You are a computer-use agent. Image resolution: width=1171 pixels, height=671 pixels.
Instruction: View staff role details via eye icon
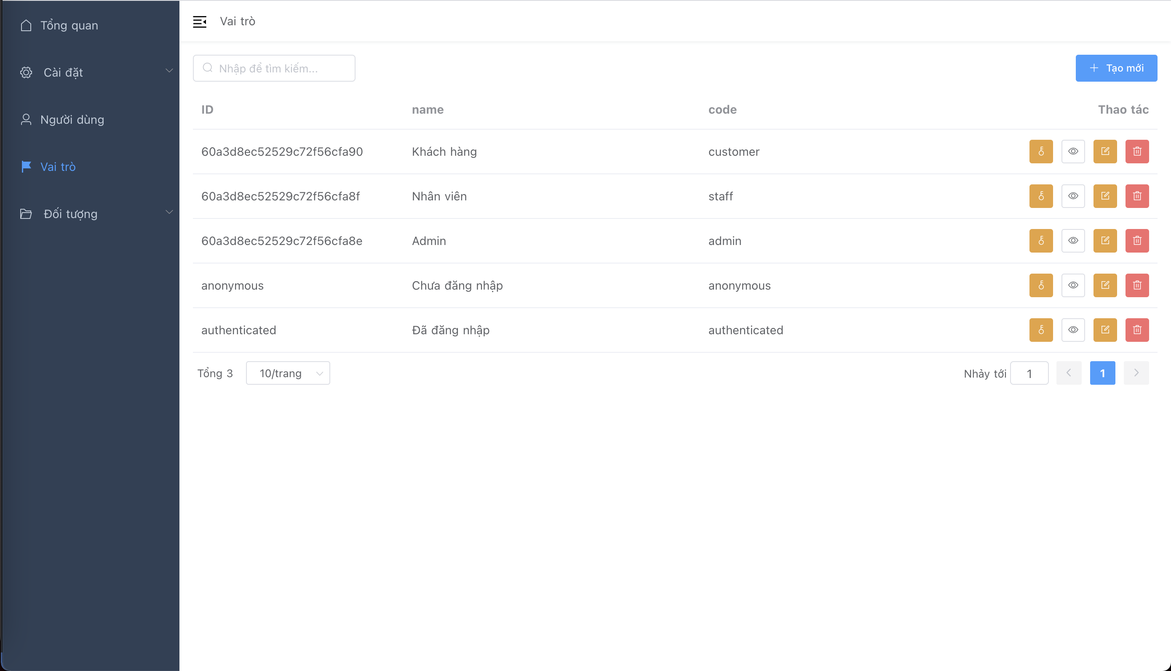click(1073, 196)
